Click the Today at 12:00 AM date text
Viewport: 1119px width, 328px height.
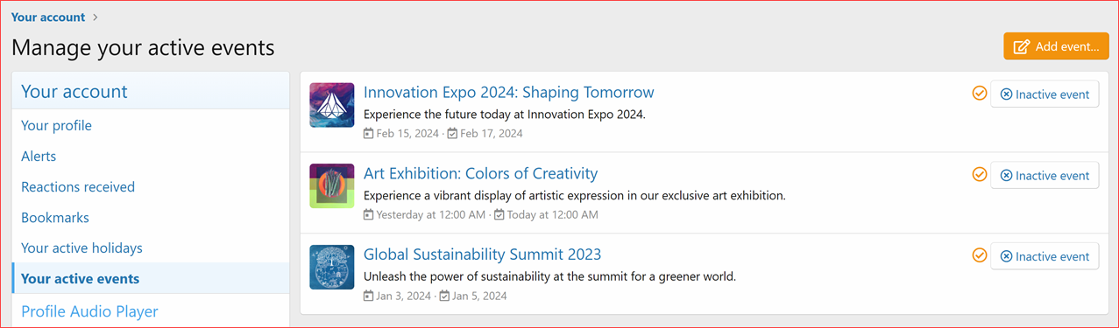553,214
